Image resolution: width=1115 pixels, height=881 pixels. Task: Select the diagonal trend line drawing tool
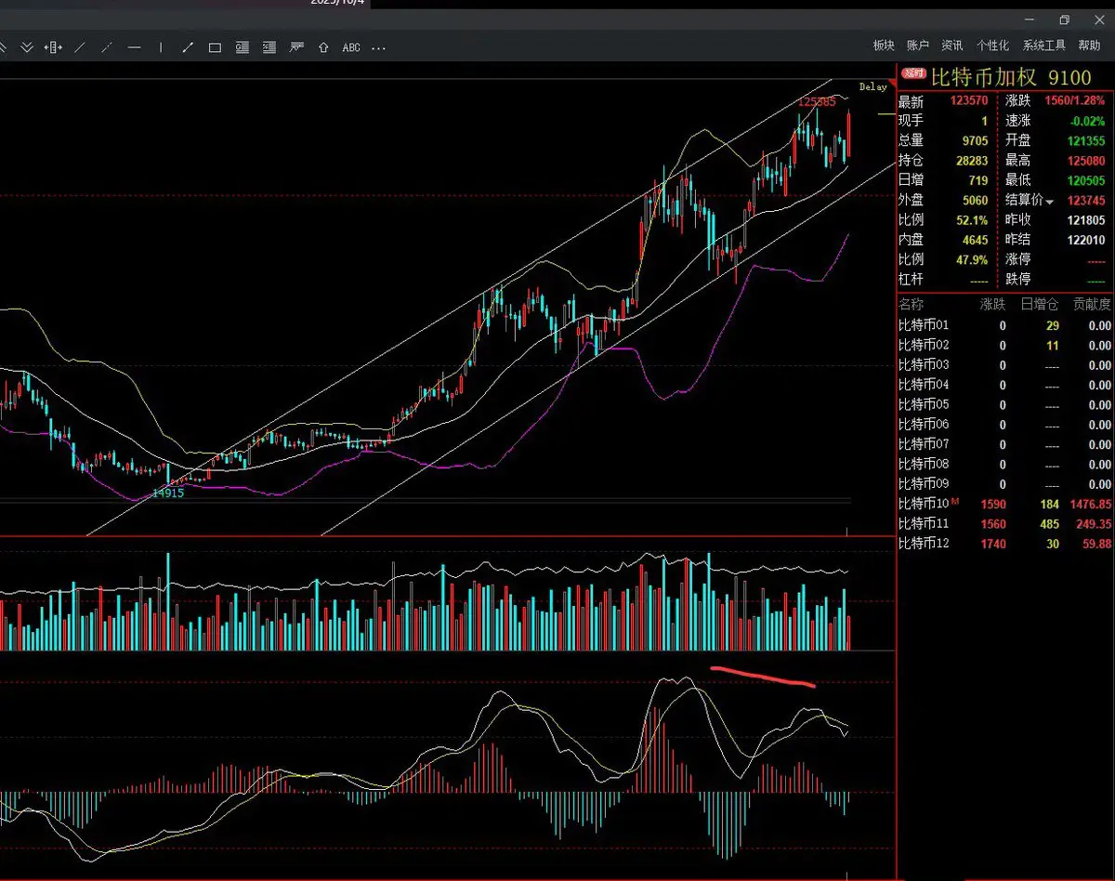pyautogui.click(x=80, y=47)
